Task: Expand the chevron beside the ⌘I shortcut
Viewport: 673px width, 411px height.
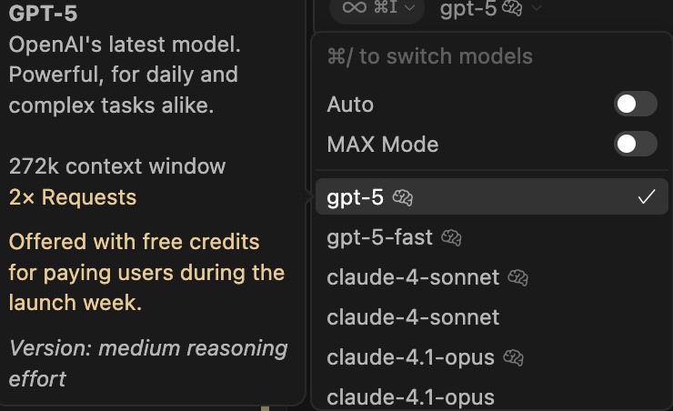Action: pyautogui.click(x=410, y=7)
